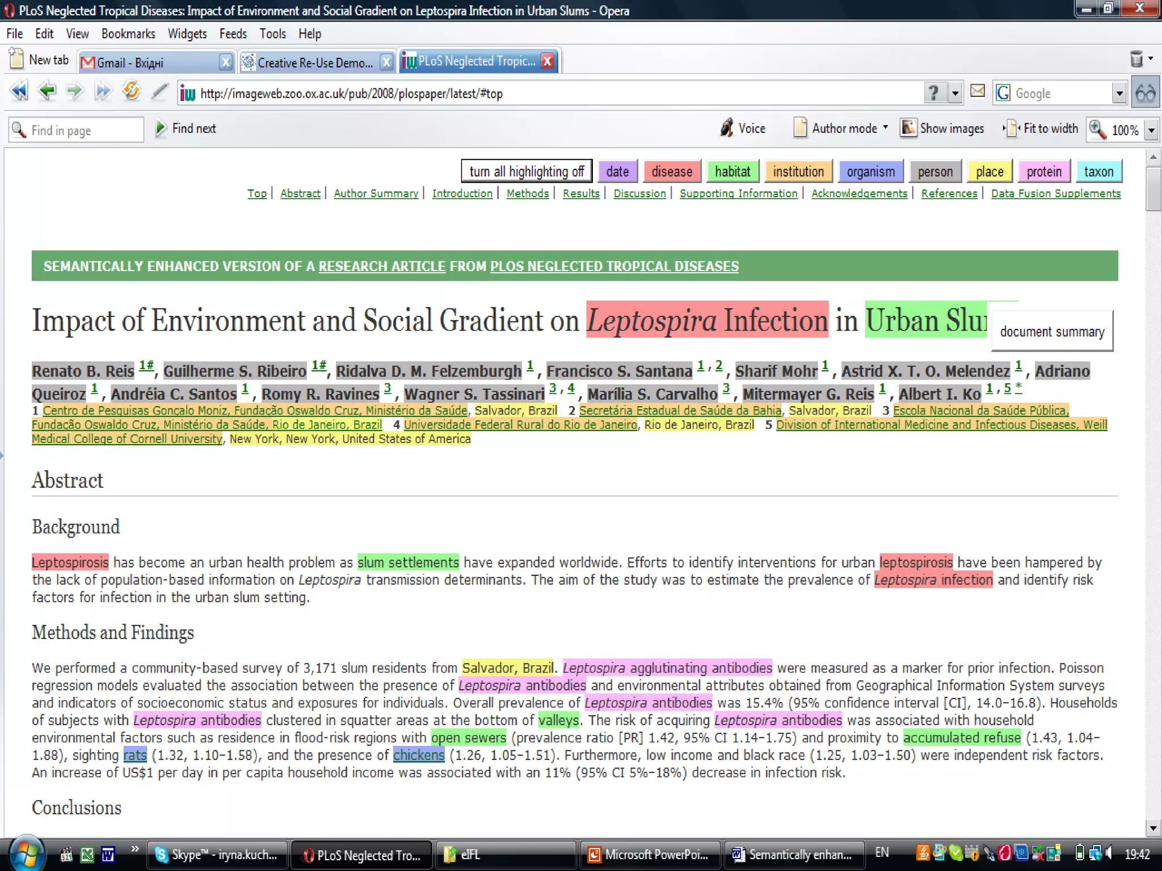Jump to the Methods section link
Screen dimensions: 1162x871
point(527,193)
